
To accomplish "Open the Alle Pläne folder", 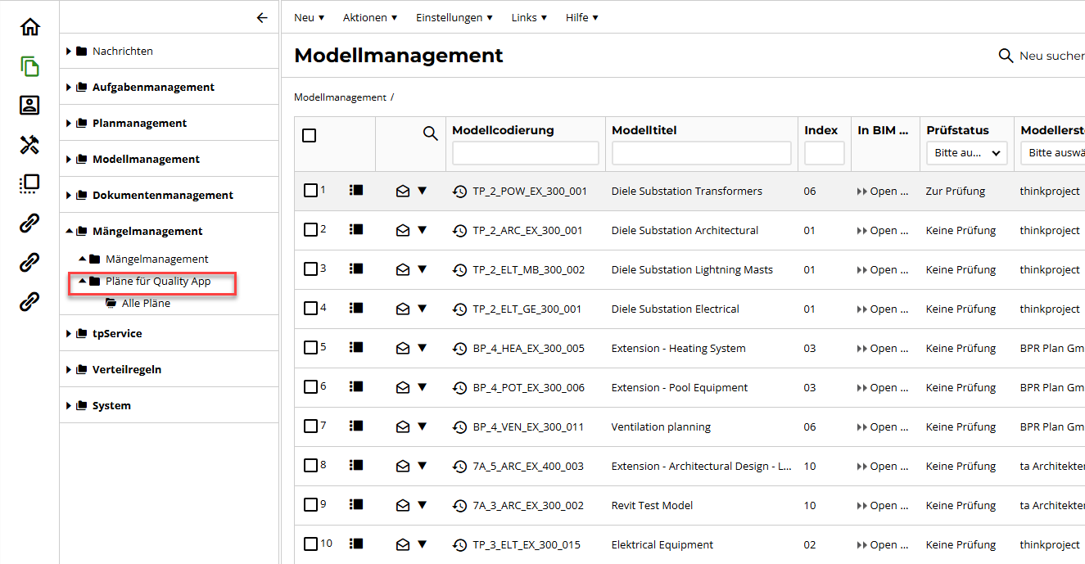I will tap(146, 303).
